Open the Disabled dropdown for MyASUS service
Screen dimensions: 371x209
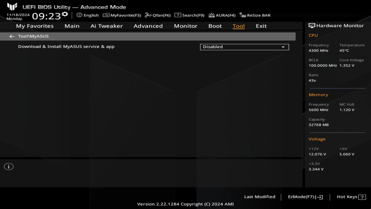click(x=244, y=47)
